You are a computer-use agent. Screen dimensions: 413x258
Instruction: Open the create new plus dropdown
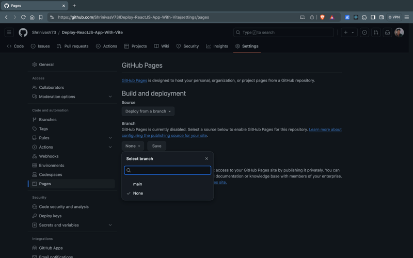[x=349, y=33]
